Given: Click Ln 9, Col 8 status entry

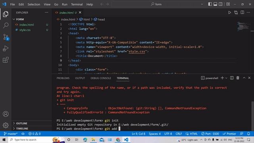Looking at the screenshot, I should pos(139,134).
